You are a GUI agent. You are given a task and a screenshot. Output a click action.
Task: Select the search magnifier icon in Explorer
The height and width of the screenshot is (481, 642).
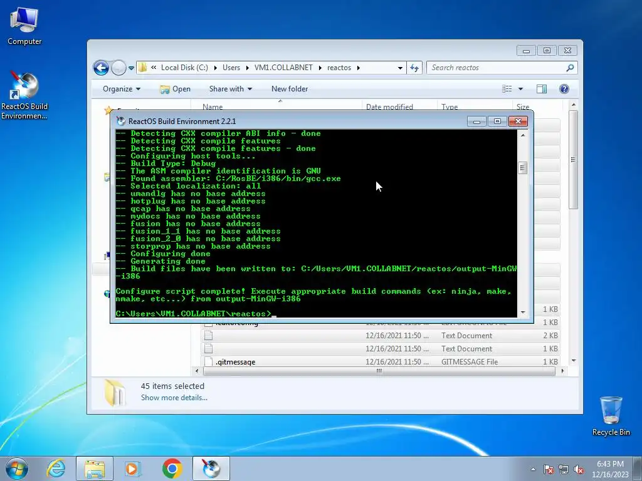click(x=570, y=68)
